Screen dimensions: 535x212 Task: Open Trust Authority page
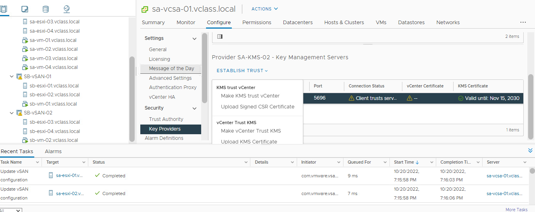[x=166, y=119]
